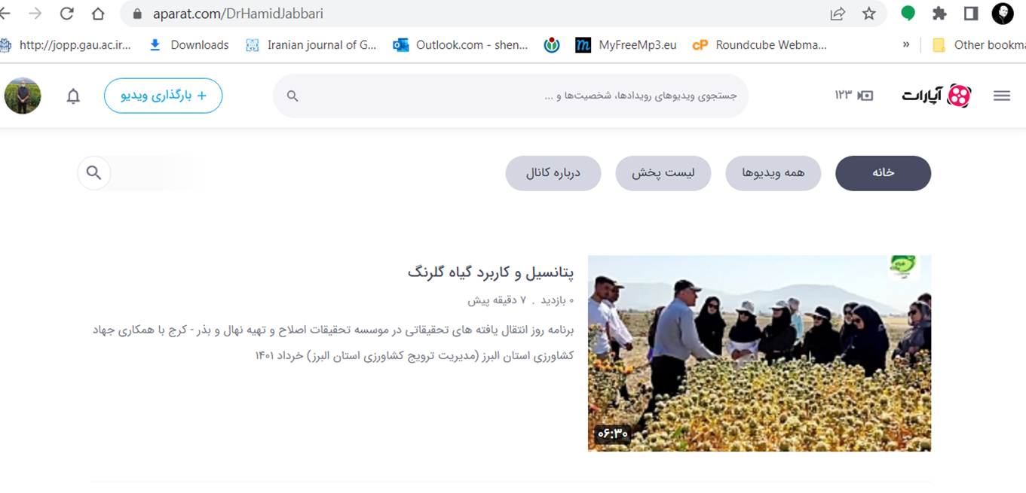Expand the hidden bookmarks chevron

906,45
